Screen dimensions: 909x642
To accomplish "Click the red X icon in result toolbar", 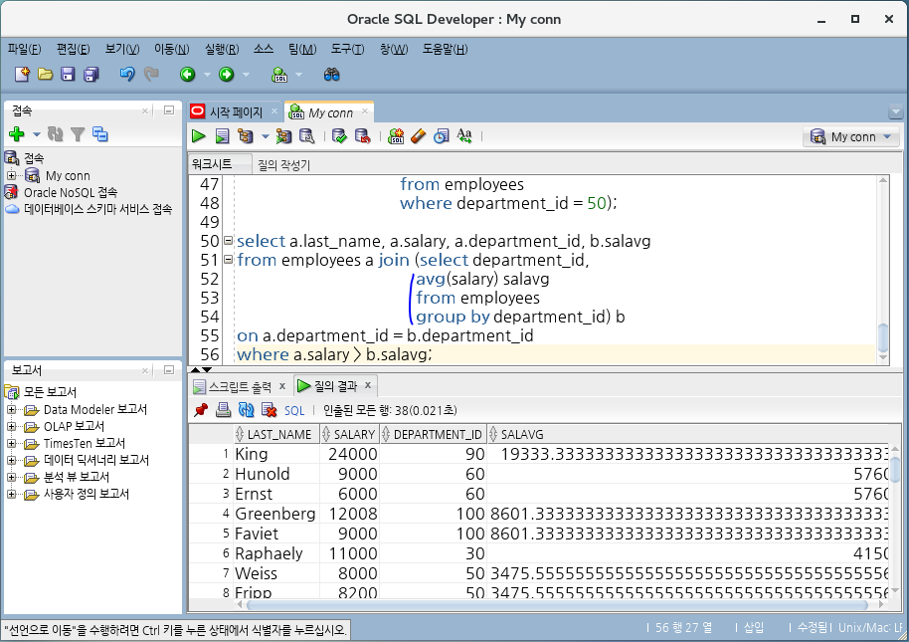I will [x=269, y=411].
